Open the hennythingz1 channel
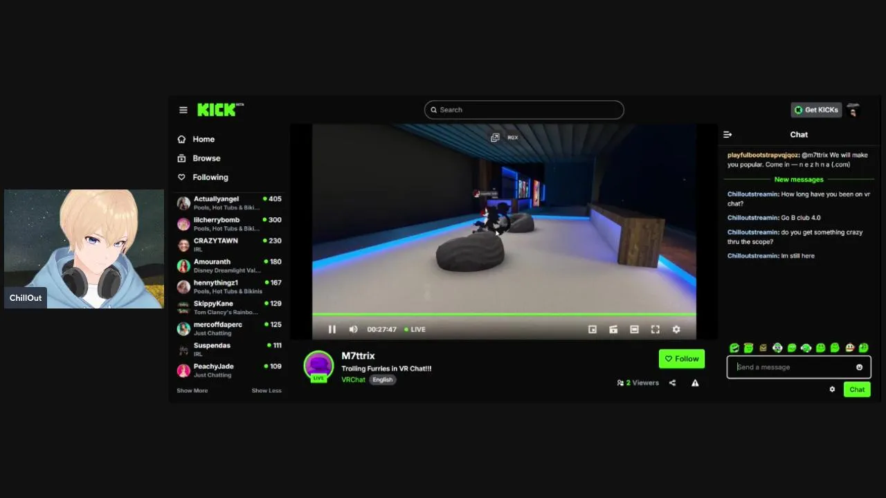 (230, 286)
